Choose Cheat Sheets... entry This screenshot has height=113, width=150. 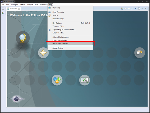pos(70,33)
